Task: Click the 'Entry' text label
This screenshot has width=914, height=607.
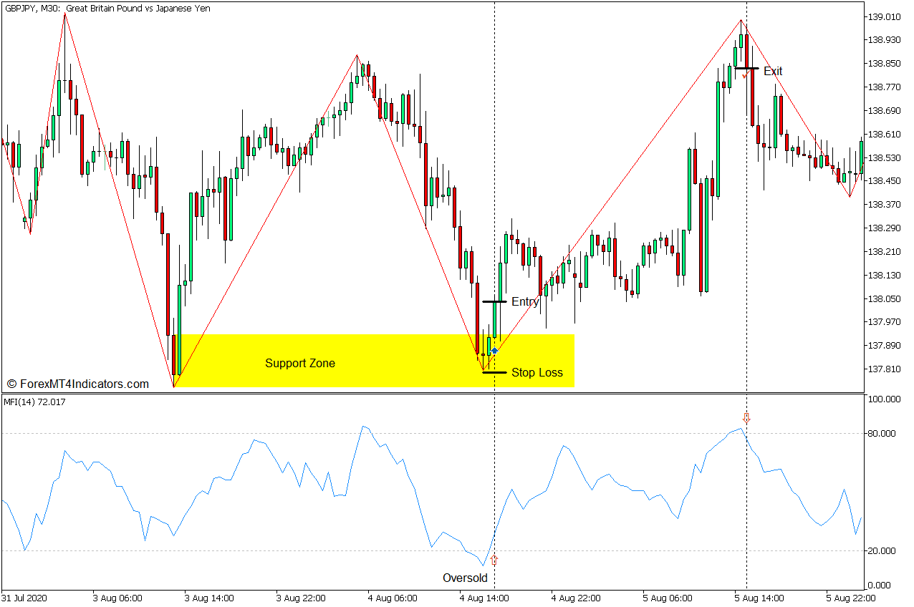Action: [x=525, y=302]
